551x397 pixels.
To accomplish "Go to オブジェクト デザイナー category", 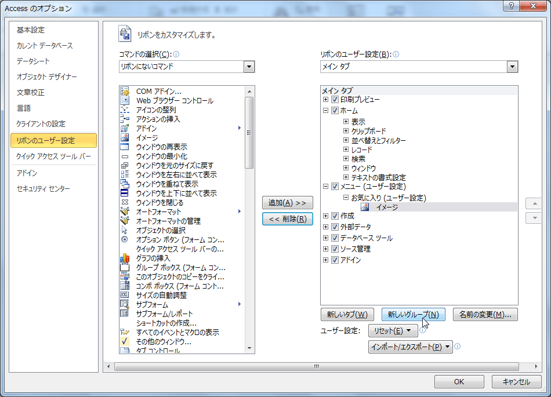I will pyautogui.click(x=47, y=77).
